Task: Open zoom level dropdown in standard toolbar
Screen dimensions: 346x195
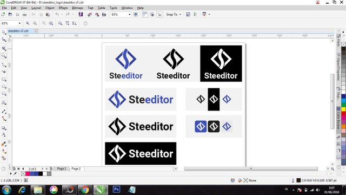Action: point(130,15)
